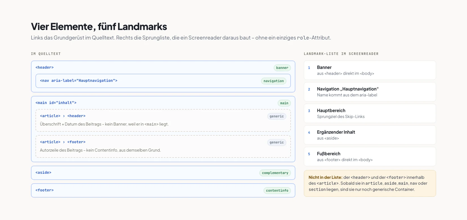
Task: Click the <aside> element box
Action: click(x=163, y=173)
